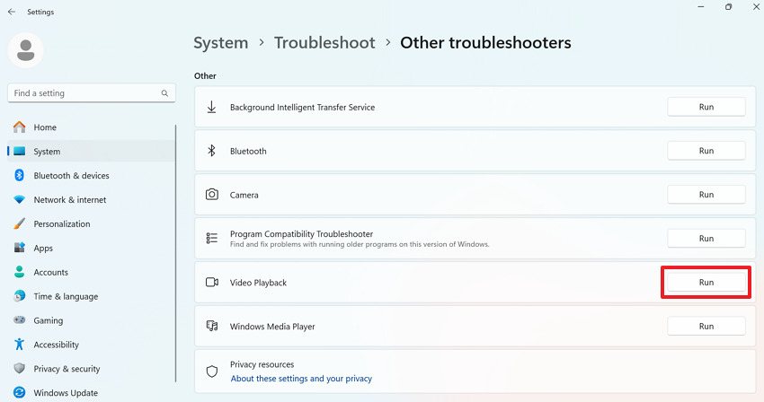Click the Accessibility figure icon

20,344
